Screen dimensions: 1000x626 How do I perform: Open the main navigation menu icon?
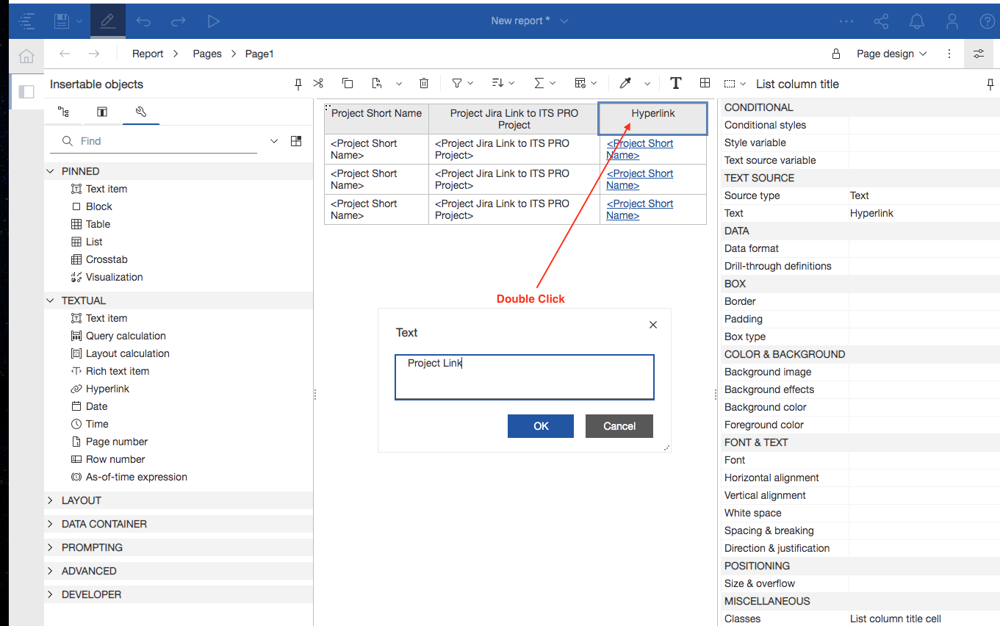[x=26, y=21]
